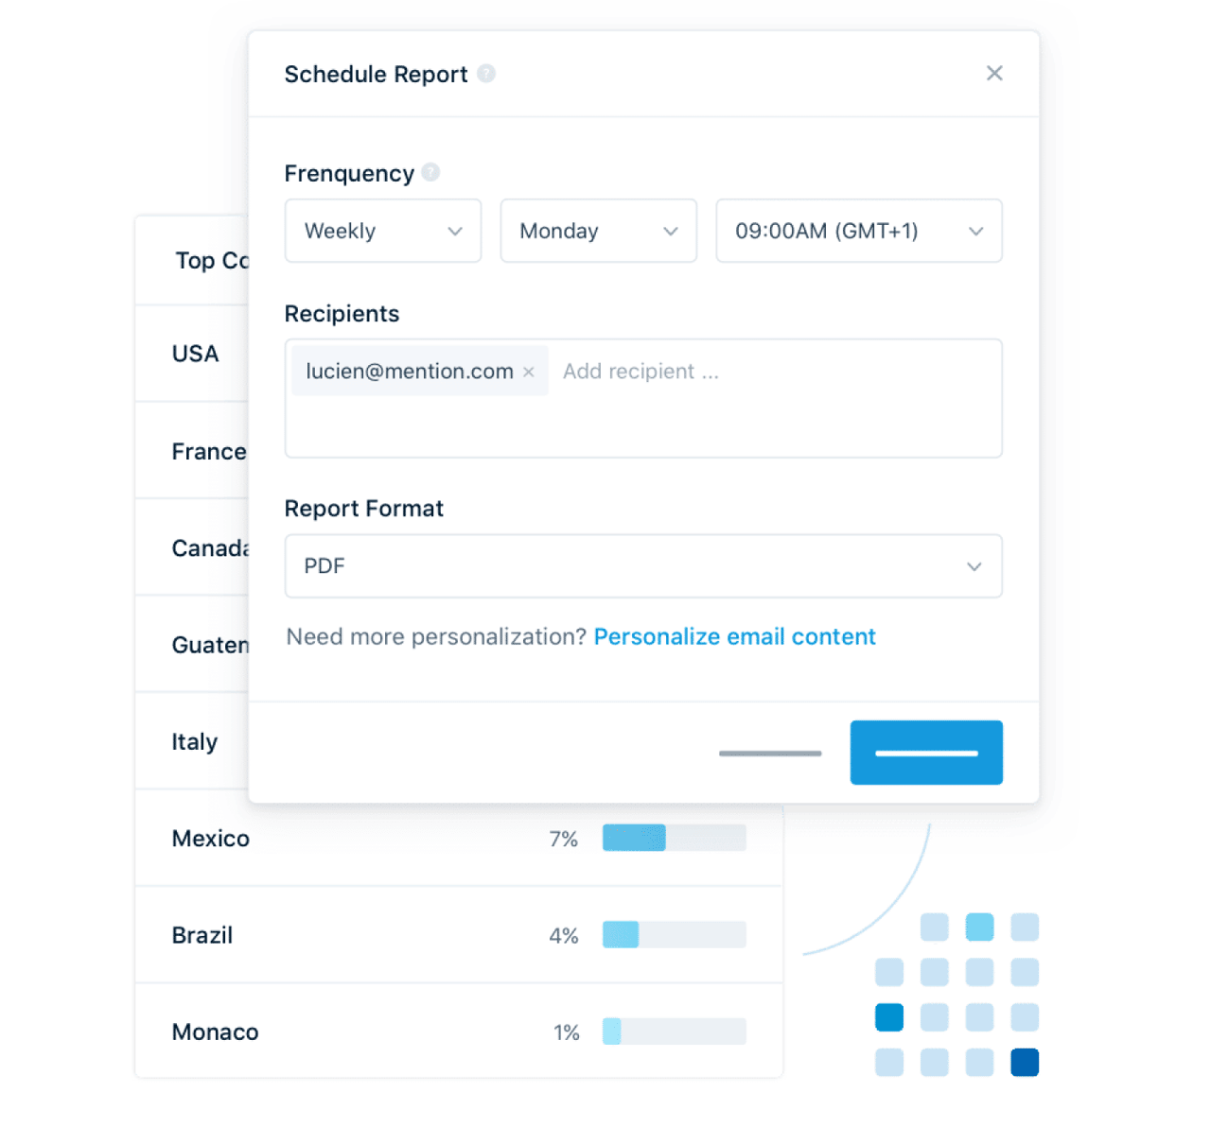Click the Monaco 1% progress bar
The height and width of the screenshot is (1127, 1211).
675,1032
